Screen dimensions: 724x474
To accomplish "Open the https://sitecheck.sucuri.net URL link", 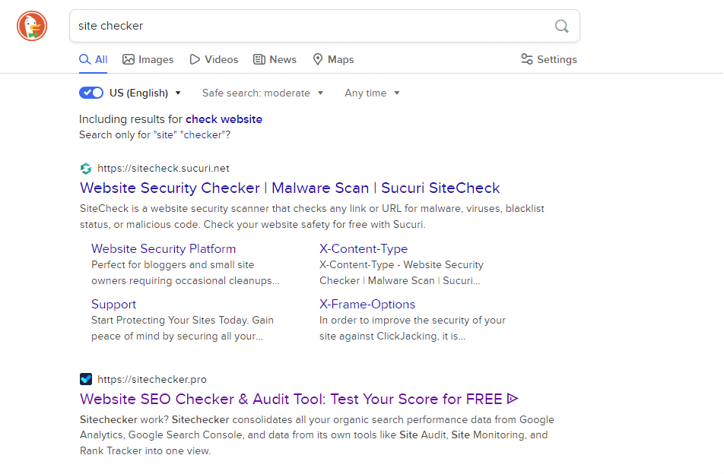I will click(x=164, y=169).
